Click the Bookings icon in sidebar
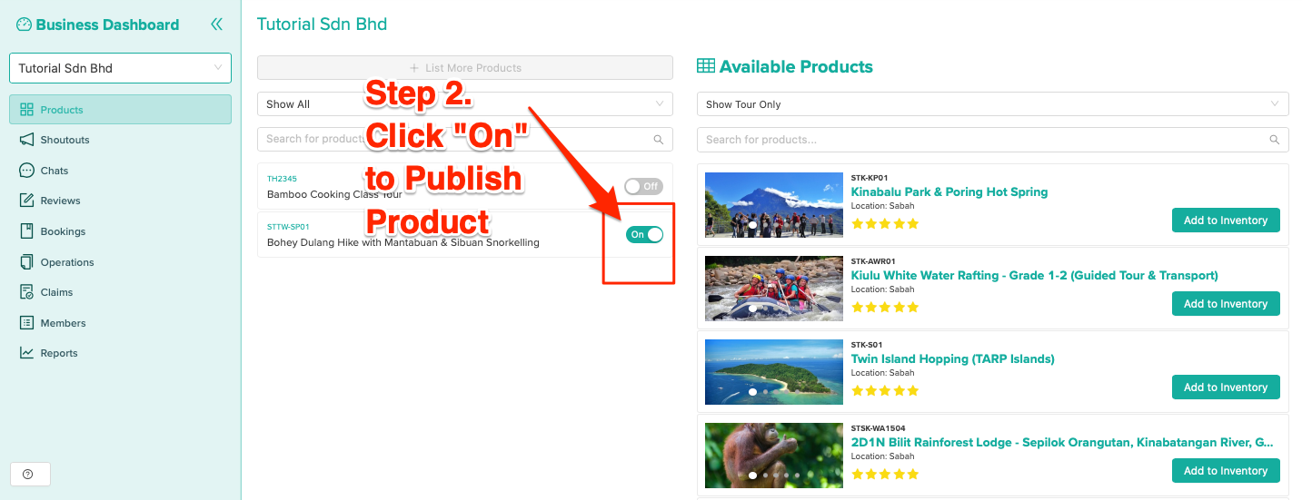Viewport: 1302px width, 500px height. [x=26, y=231]
